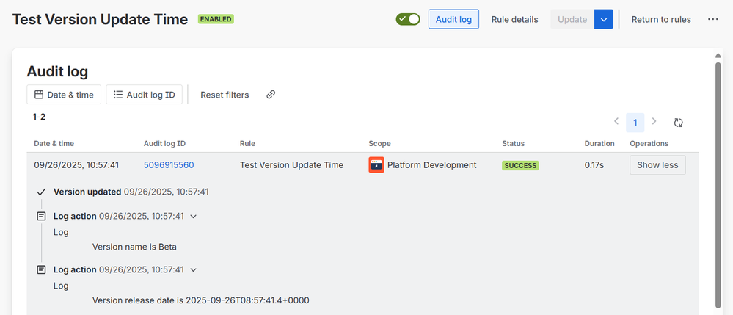Click the first Log action document icon

[x=41, y=217]
